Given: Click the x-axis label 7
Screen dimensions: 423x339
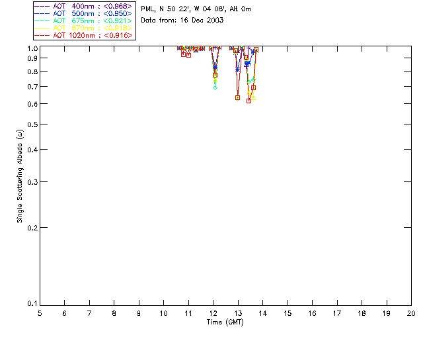Looking at the screenshot, I should click(89, 313).
